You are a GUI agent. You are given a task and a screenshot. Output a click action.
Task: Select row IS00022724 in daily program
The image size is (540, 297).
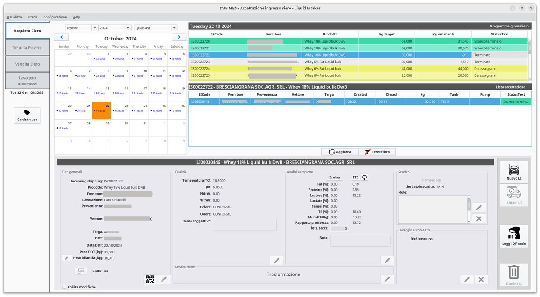pyautogui.click(x=358, y=69)
